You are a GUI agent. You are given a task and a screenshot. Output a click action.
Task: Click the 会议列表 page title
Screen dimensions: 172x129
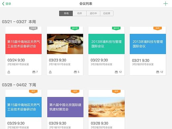[x=86, y=4]
